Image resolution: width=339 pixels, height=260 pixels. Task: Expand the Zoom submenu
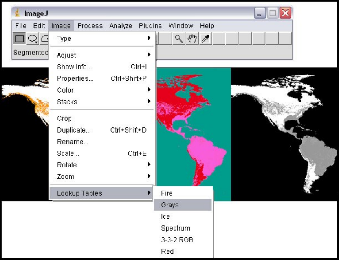click(102, 176)
